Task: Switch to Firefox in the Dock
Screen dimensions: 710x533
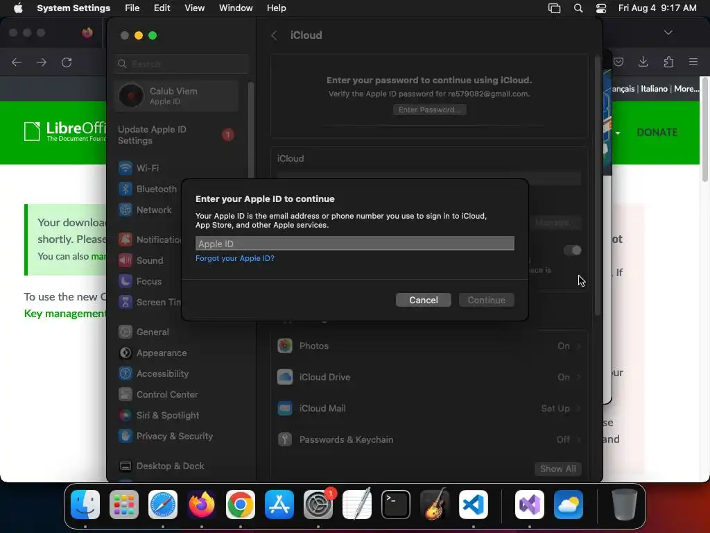Action: (202, 505)
